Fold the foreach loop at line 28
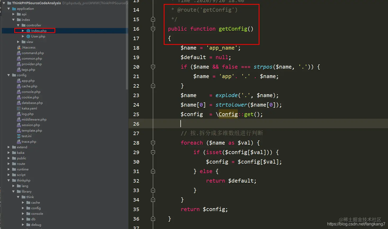Viewport: 388px width, 229px height. pos(153,143)
